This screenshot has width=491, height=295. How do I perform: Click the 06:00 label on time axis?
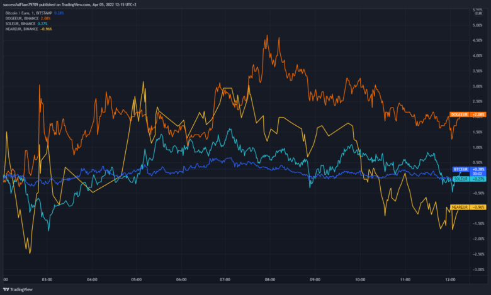click(181, 279)
